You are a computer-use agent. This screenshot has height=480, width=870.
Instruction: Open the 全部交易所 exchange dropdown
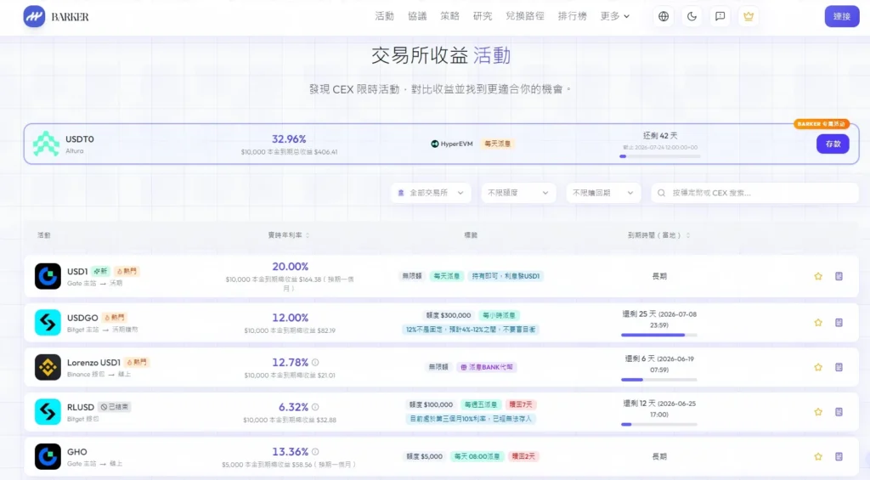(430, 193)
